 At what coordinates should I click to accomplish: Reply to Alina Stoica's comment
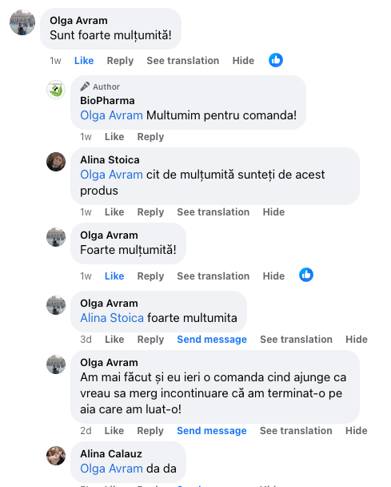(150, 211)
